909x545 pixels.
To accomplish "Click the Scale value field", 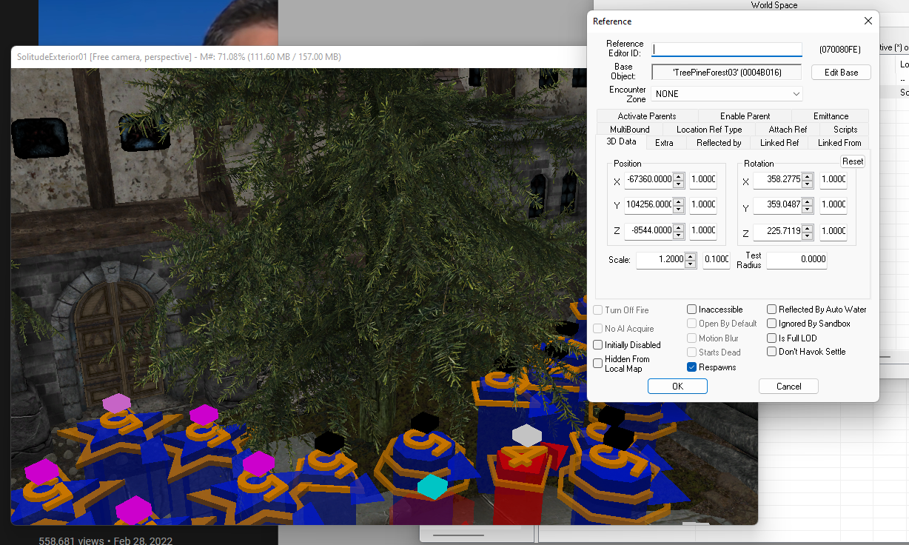I will [x=660, y=260].
